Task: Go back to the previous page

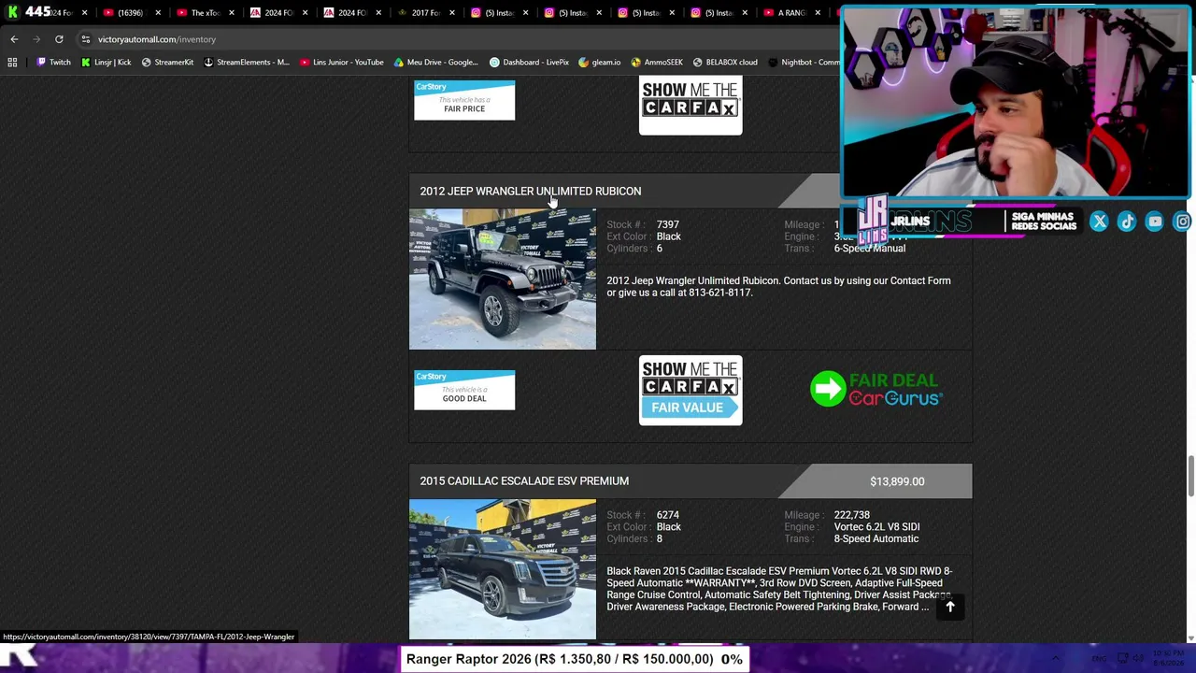Action: tap(14, 39)
